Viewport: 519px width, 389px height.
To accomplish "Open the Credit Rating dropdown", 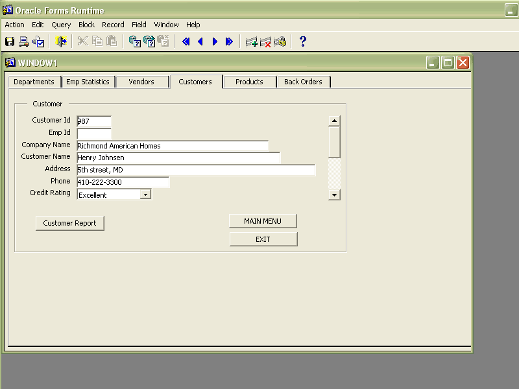I will point(145,194).
